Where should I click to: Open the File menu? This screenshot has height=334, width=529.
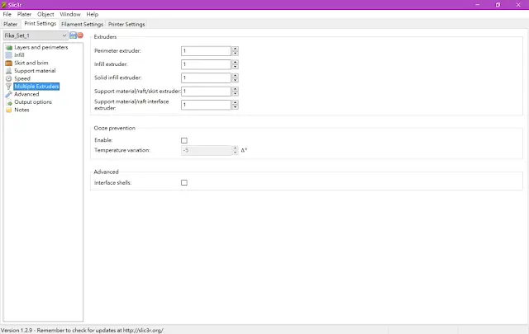[7, 14]
